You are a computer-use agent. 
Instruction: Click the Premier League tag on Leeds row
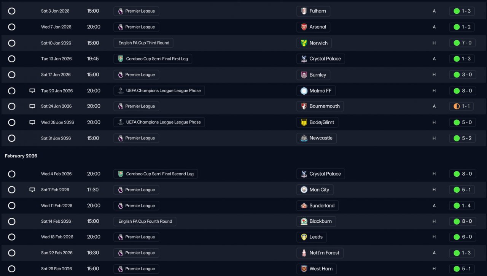[x=136, y=237]
